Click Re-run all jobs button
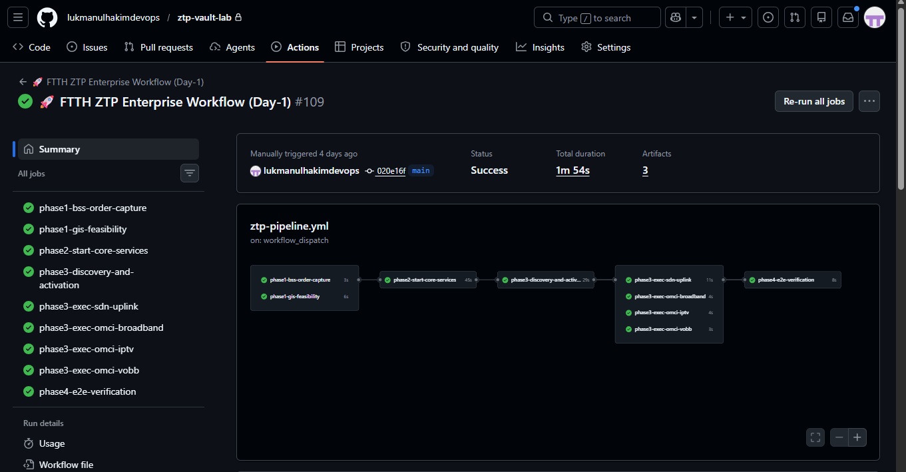The width and height of the screenshot is (906, 472). (x=813, y=101)
